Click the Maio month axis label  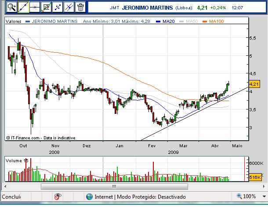tap(237, 146)
